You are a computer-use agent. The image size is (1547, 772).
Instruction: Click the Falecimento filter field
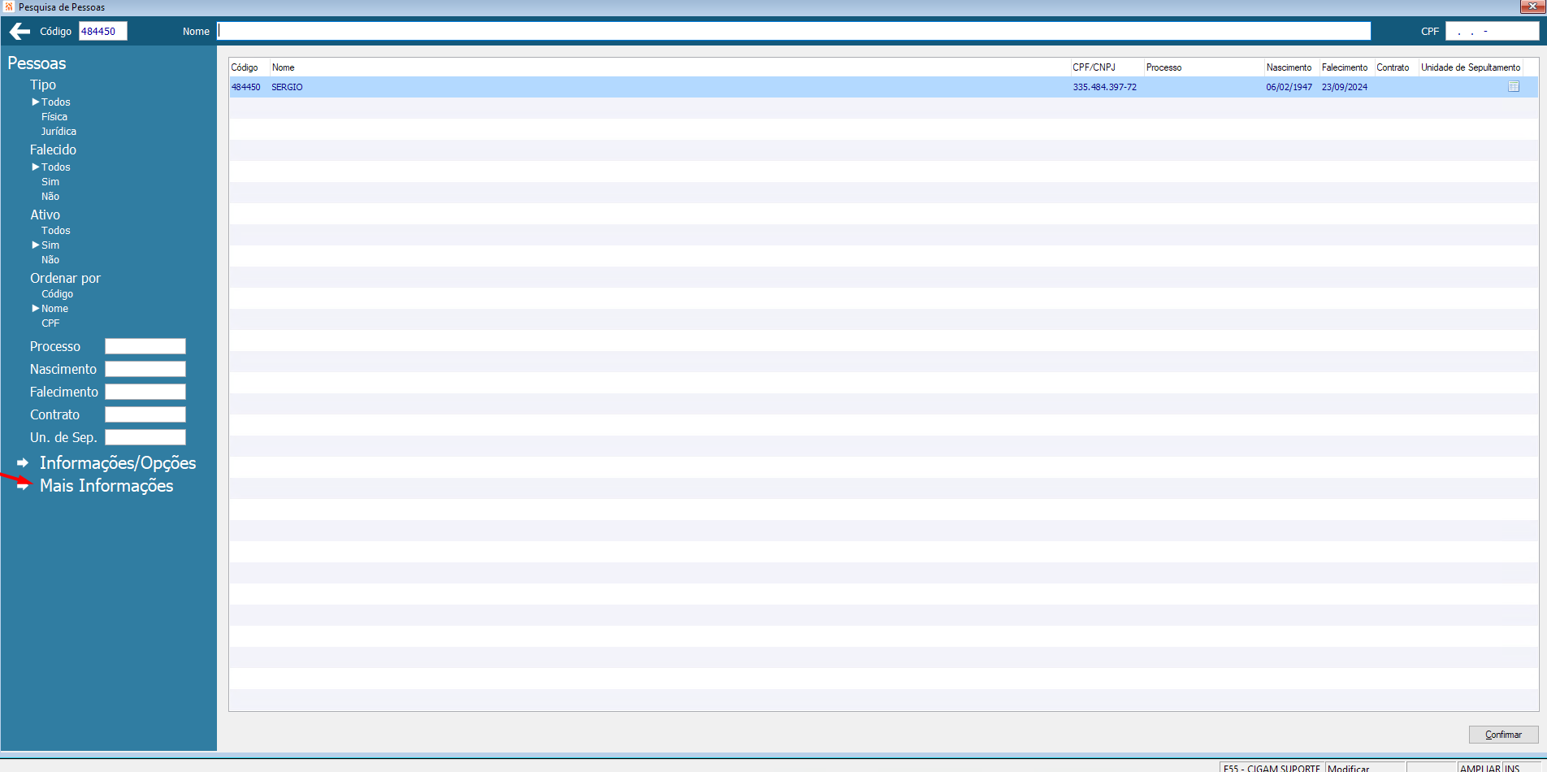pyautogui.click(x=145, y=392)
